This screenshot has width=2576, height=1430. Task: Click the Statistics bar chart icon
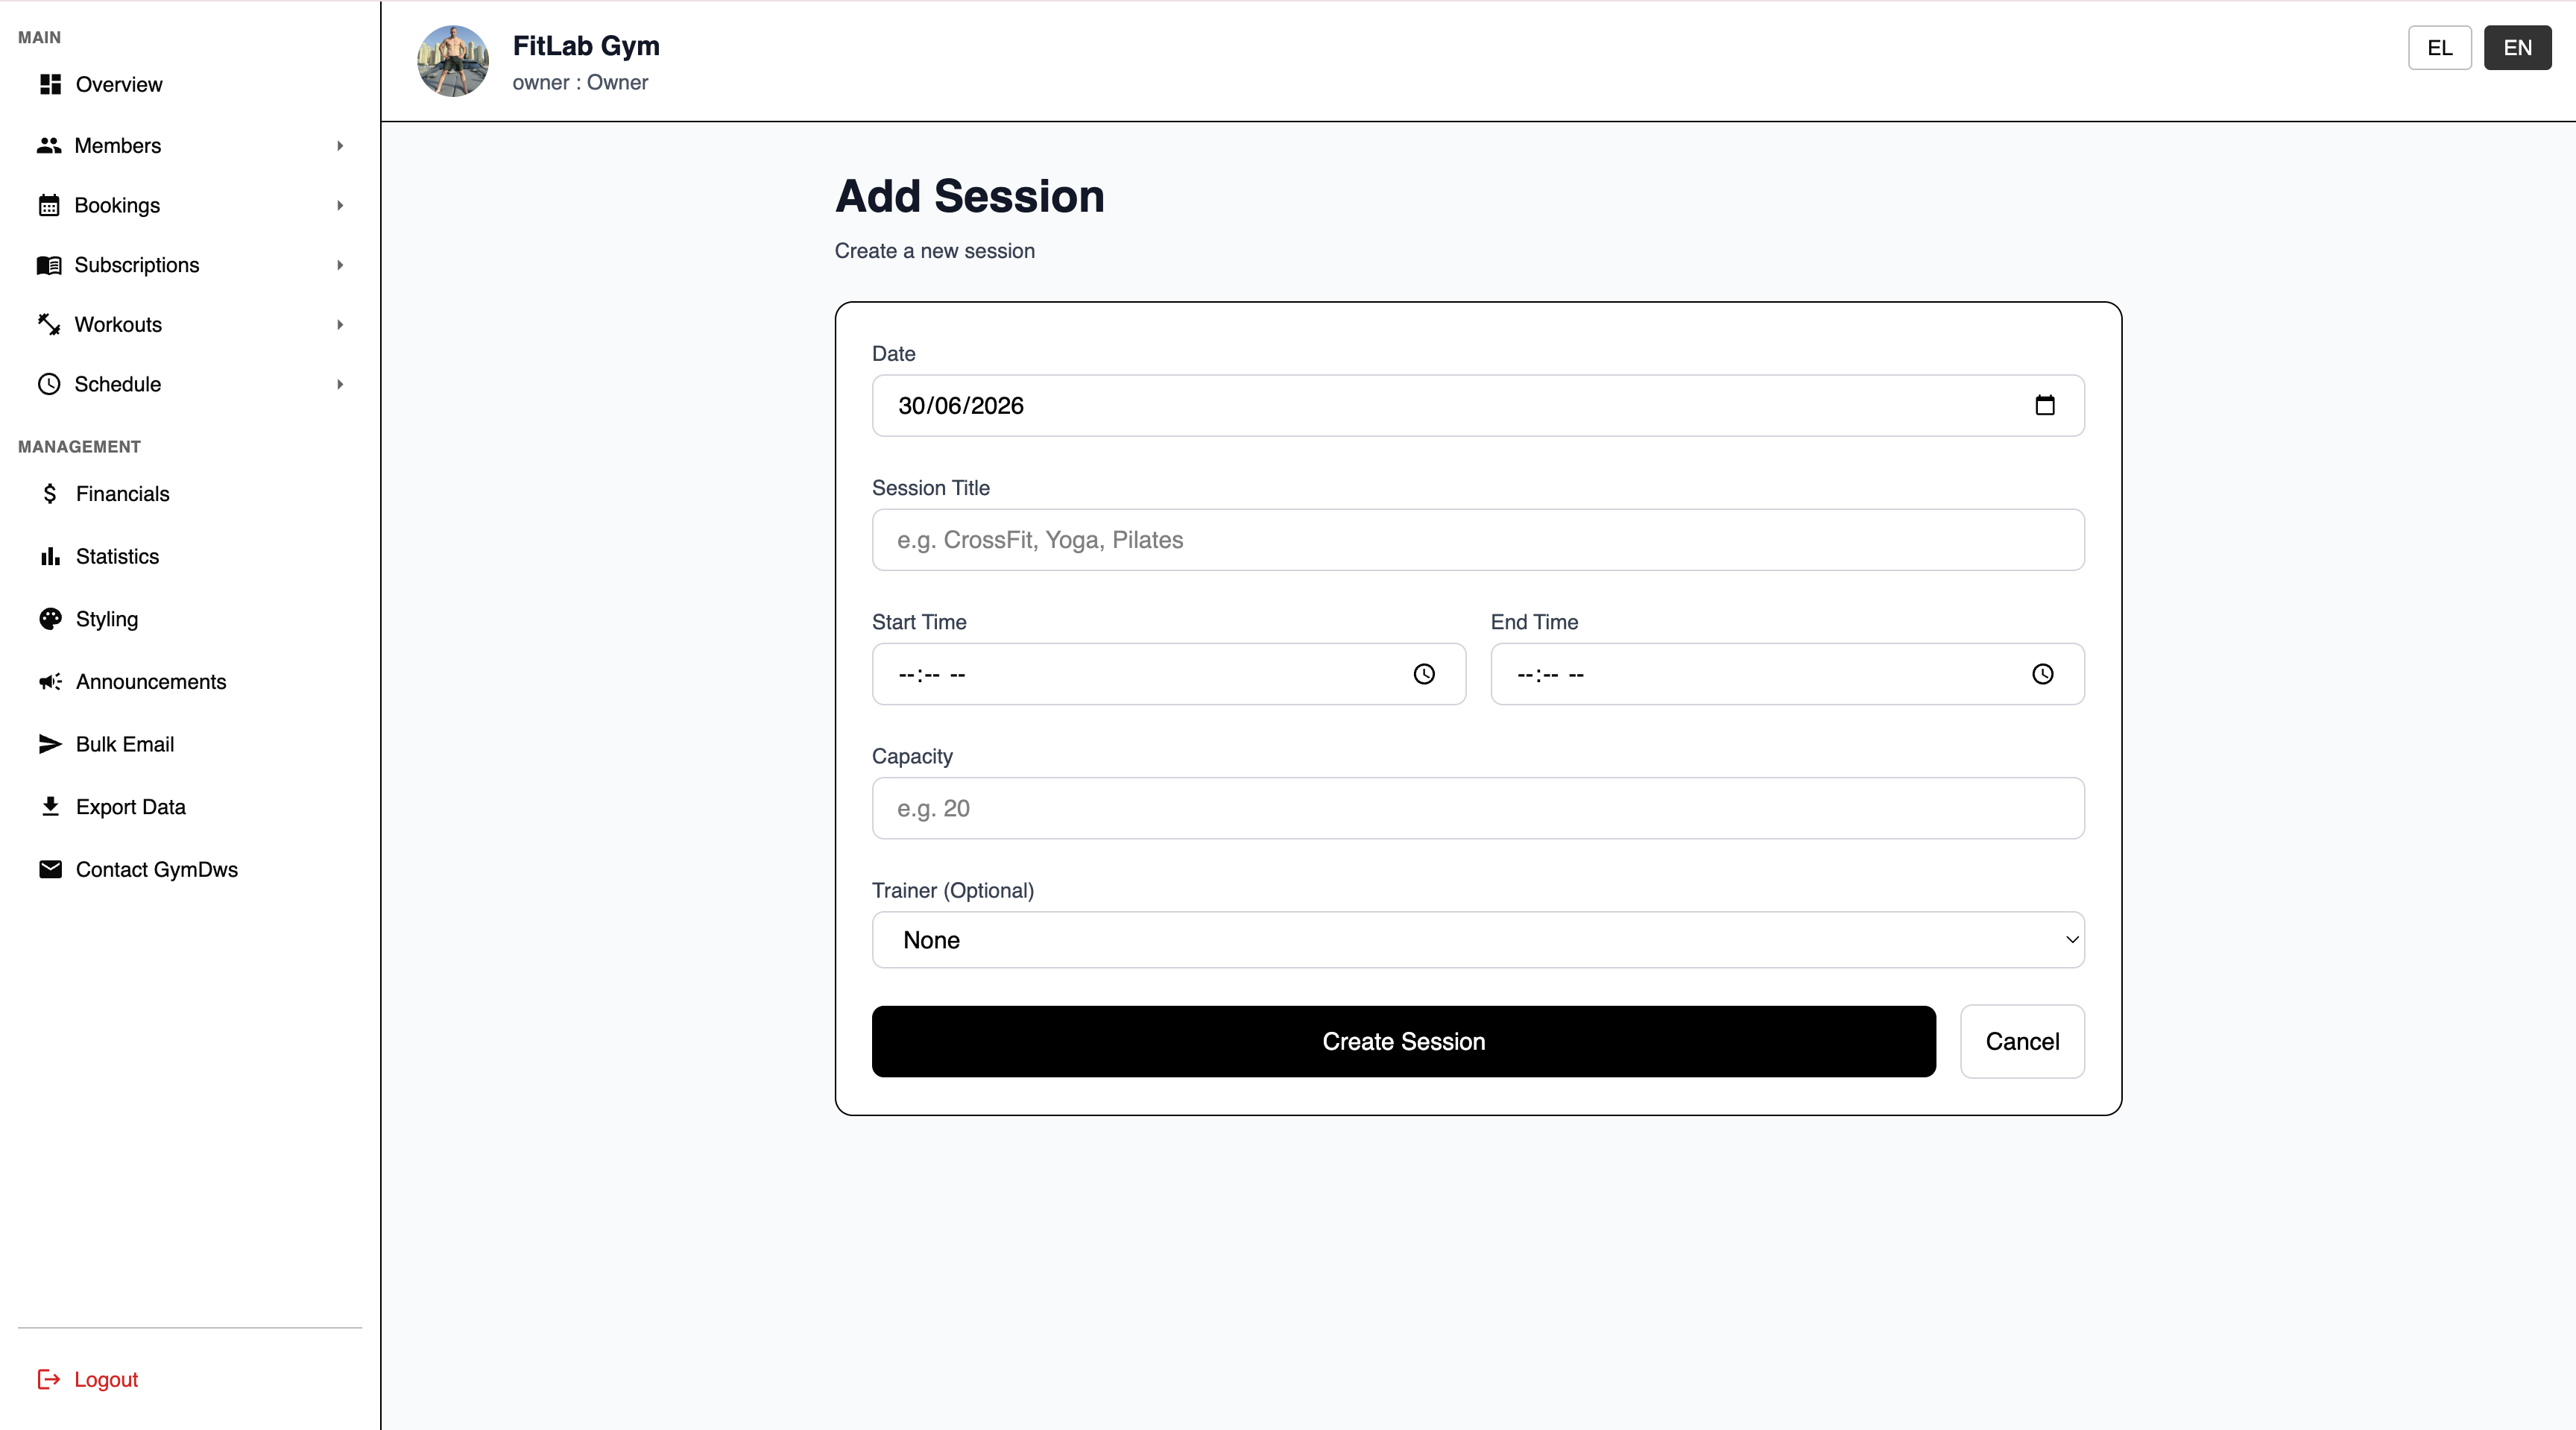pos(50,556)
